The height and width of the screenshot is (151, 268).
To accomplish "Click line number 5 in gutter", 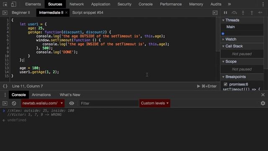I will (8, 36).
